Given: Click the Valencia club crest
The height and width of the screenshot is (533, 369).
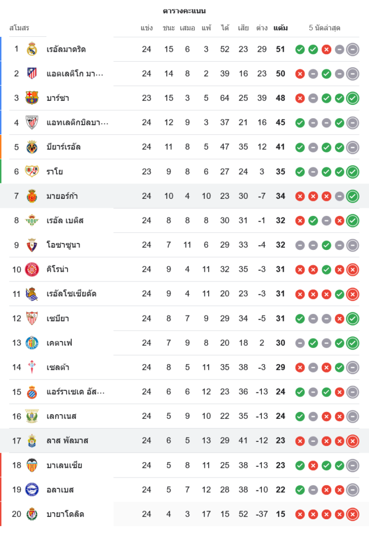Looking at the screenshot, I should 32,465.
